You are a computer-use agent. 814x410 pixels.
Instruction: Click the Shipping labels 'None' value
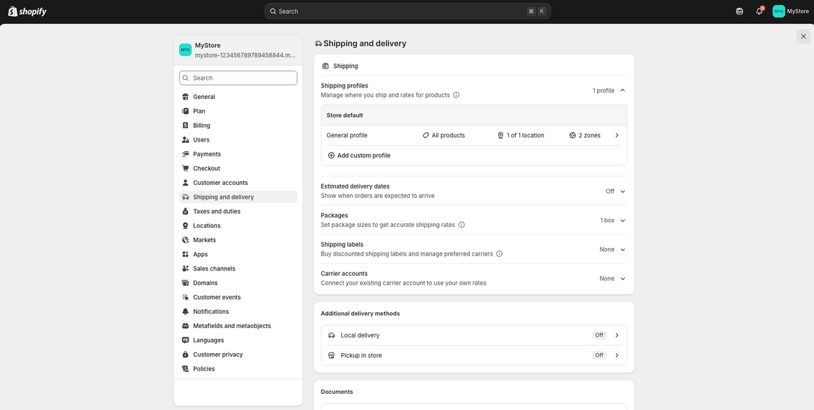click(x=607, y=249)
